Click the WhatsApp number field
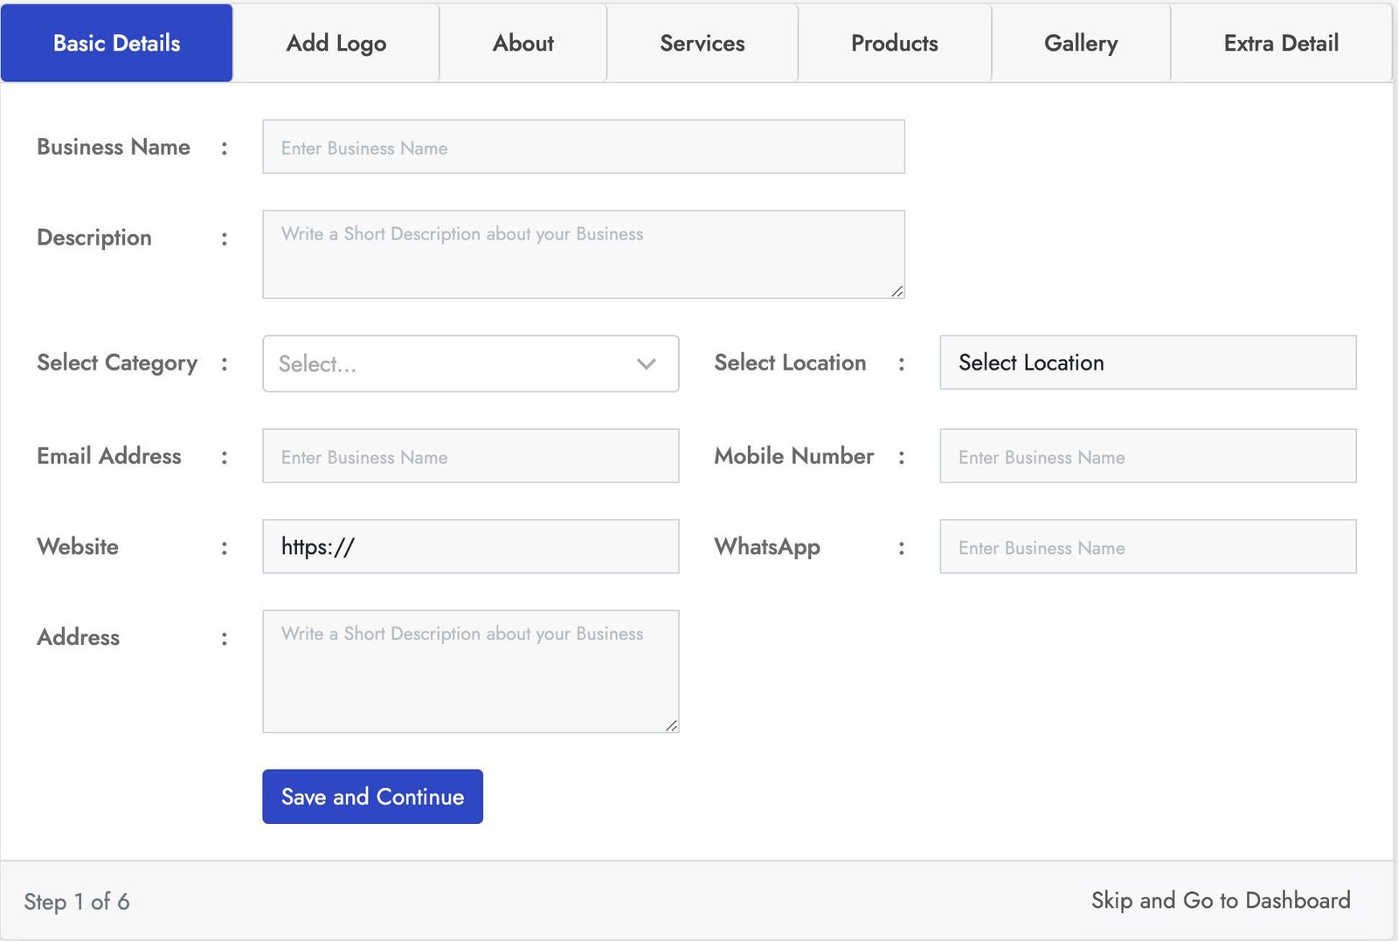 [1147, 547]
